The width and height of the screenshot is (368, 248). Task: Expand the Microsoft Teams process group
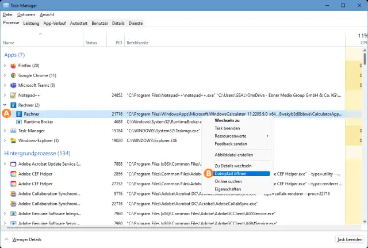click(5, 85)
